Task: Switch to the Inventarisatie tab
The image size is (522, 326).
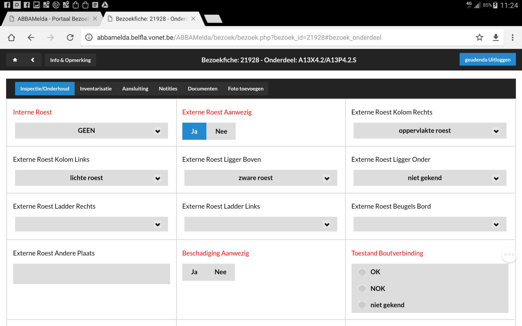Action: (96, 89)
